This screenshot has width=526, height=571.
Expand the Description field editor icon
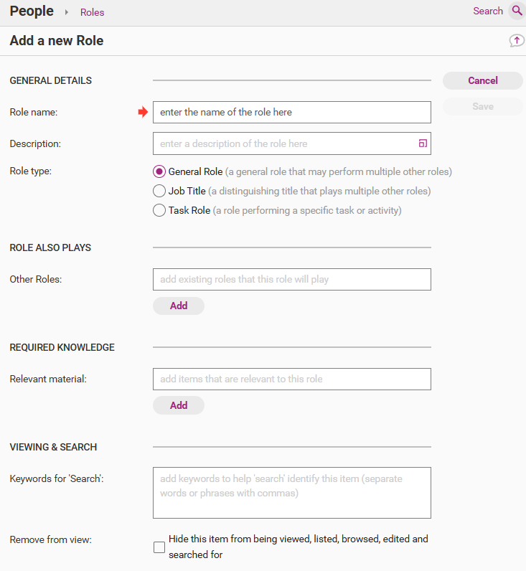[423, 143]
